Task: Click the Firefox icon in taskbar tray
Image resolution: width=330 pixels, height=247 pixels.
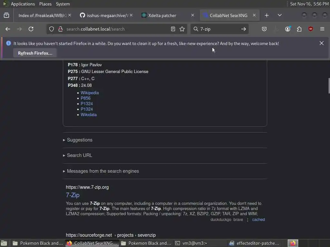Action: coord(293,243)
